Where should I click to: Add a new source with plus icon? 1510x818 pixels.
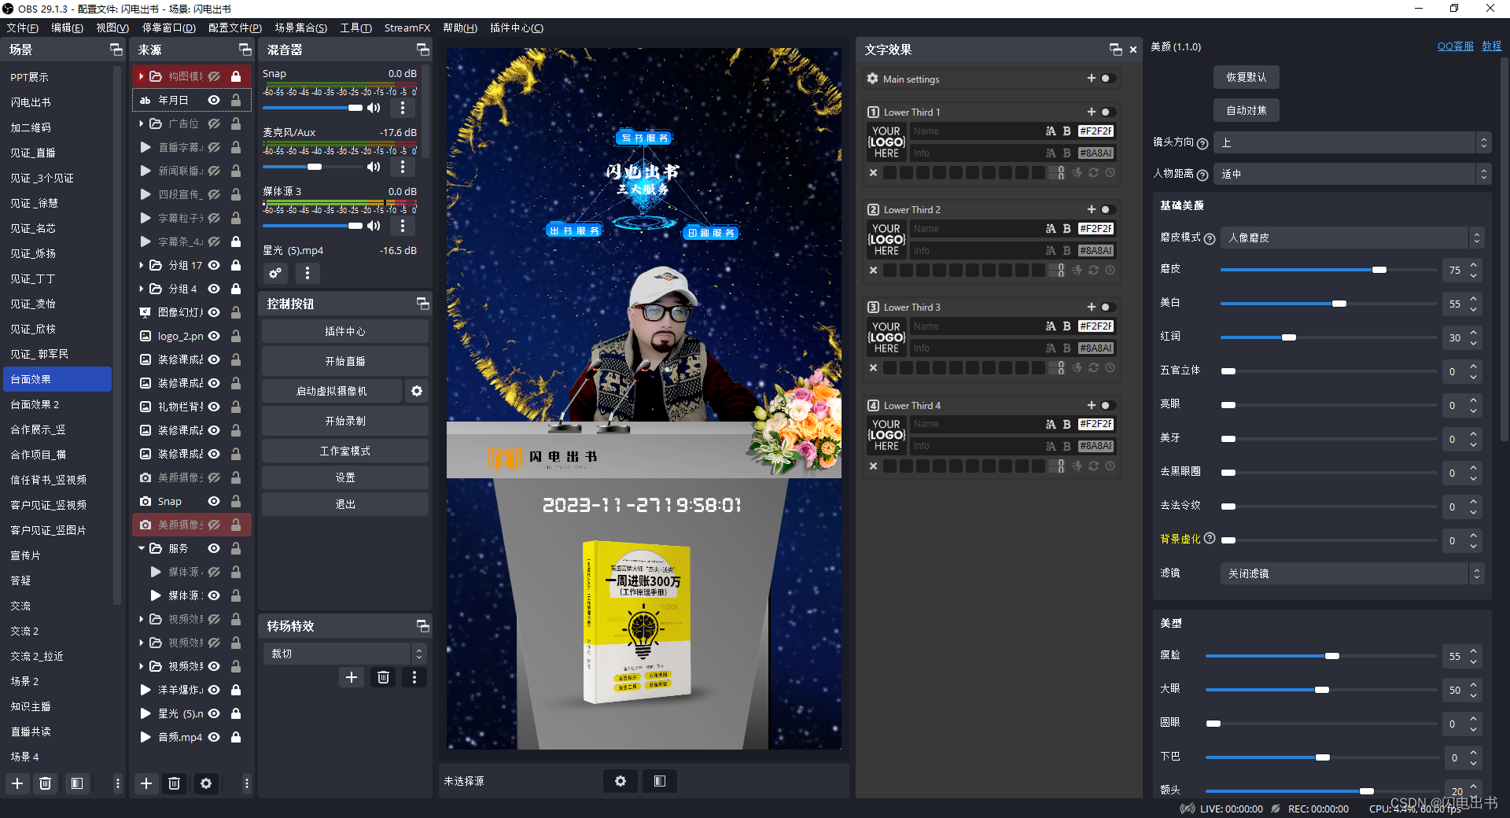[x=146, y=783]
